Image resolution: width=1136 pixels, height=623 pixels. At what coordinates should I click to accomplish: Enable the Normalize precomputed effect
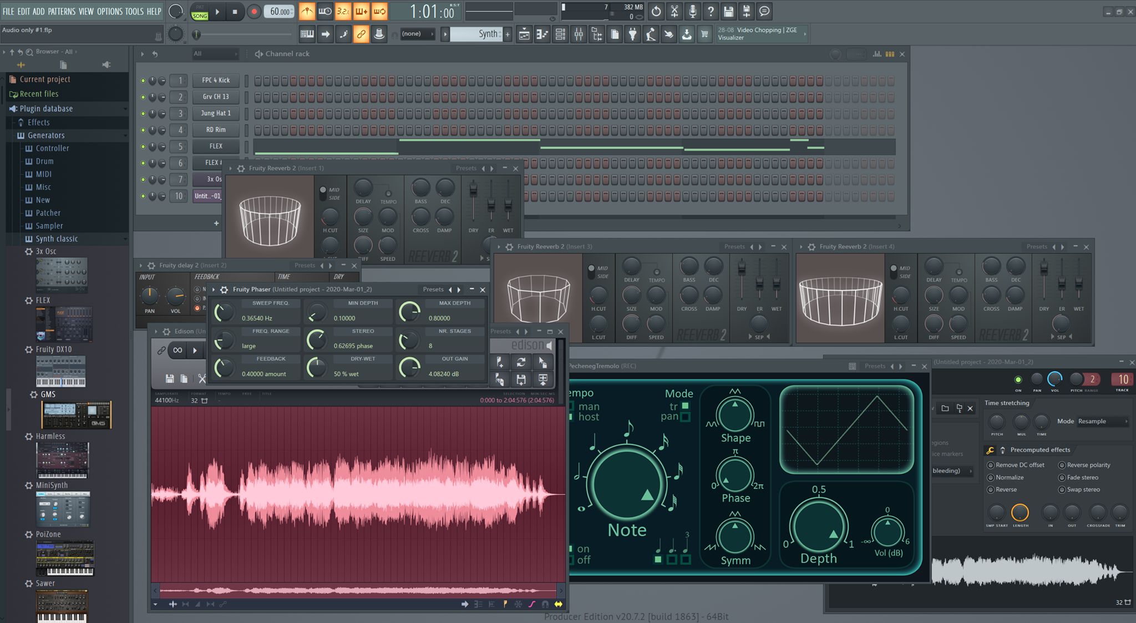tap(991, 477)
